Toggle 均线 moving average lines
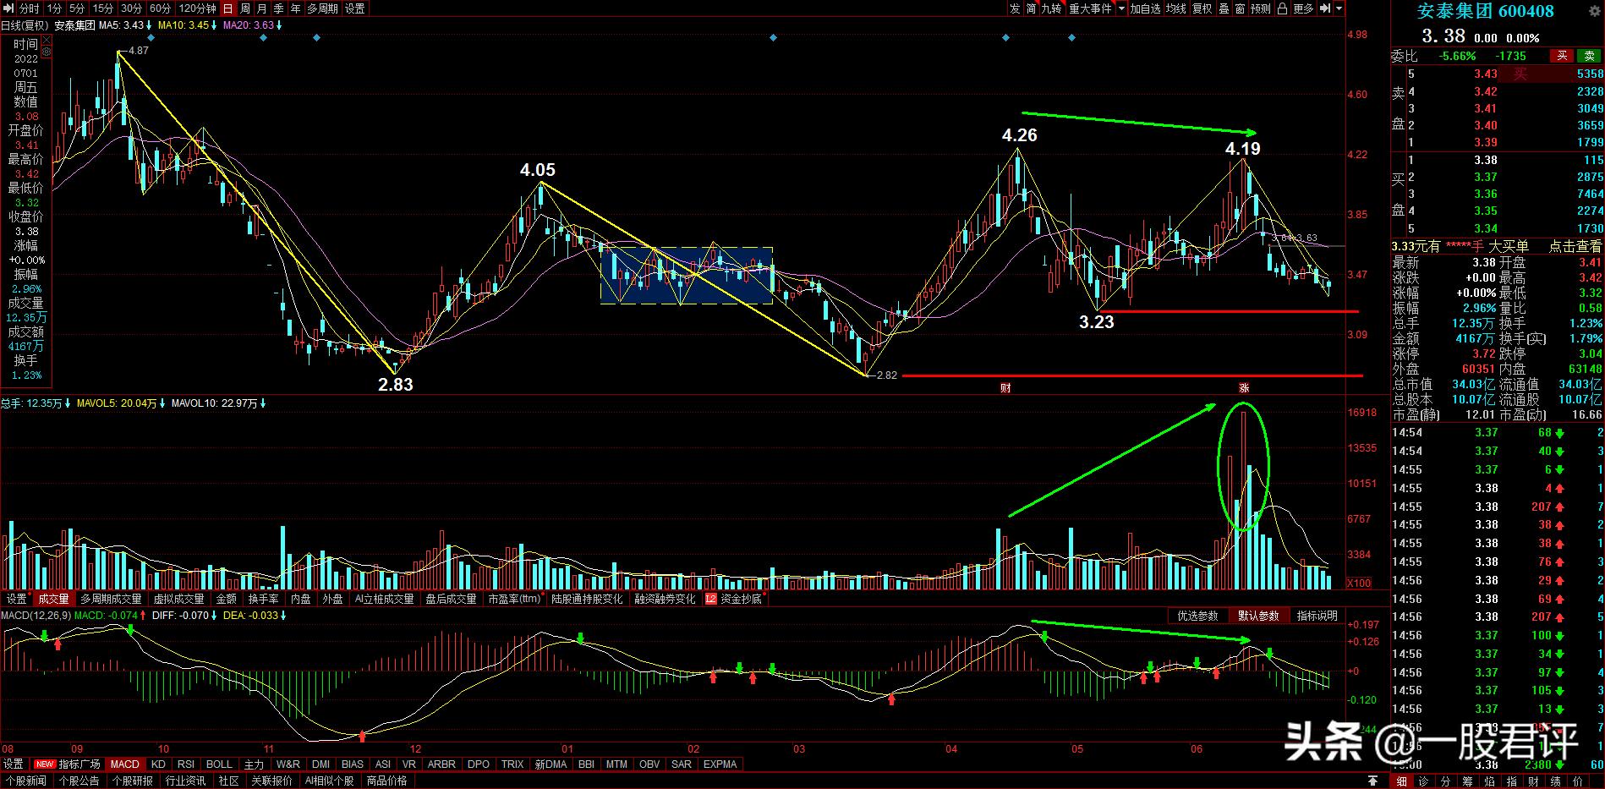This screenshot has height=789, width=1605. tap(1176, 8)
